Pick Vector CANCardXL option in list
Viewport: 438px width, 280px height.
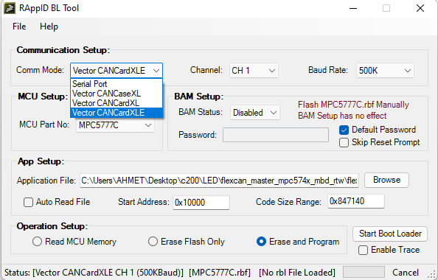point(117,103)
